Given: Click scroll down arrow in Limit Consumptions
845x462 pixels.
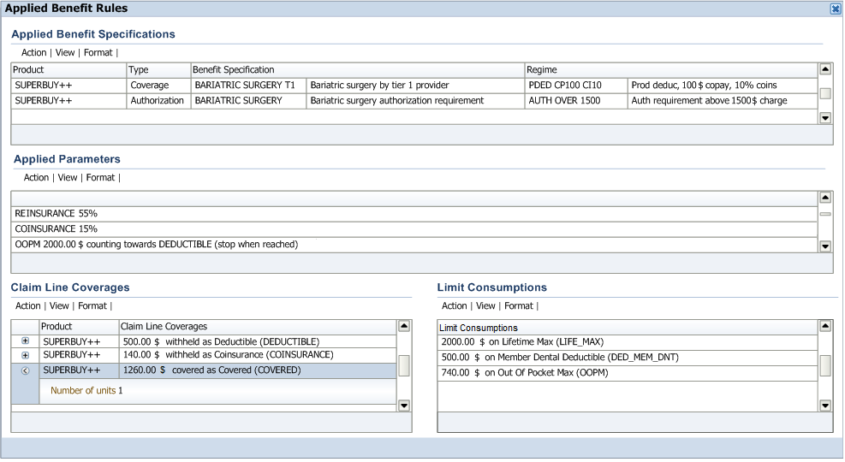Looking at the screenshot, I should point(825,406).
